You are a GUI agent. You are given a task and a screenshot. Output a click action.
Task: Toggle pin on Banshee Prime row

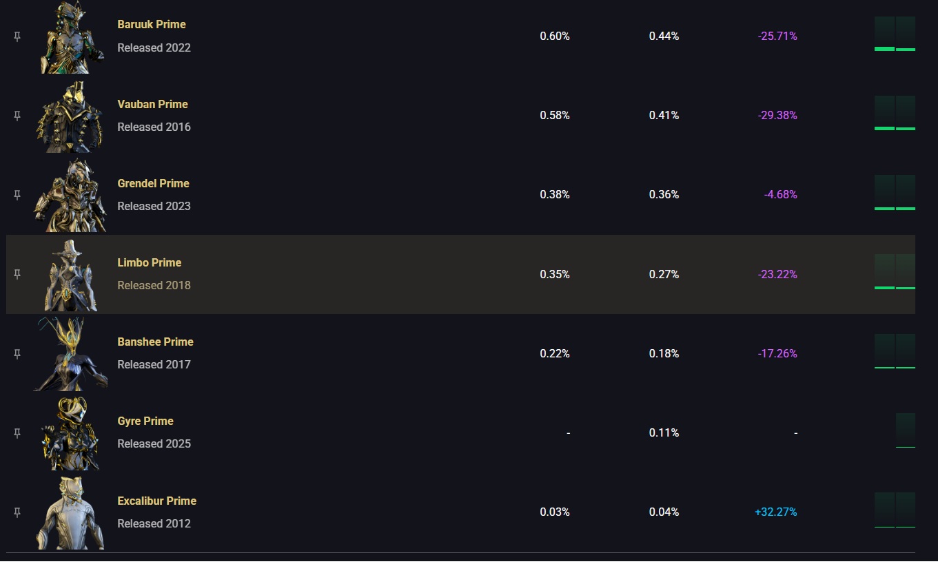pos(17,354)
